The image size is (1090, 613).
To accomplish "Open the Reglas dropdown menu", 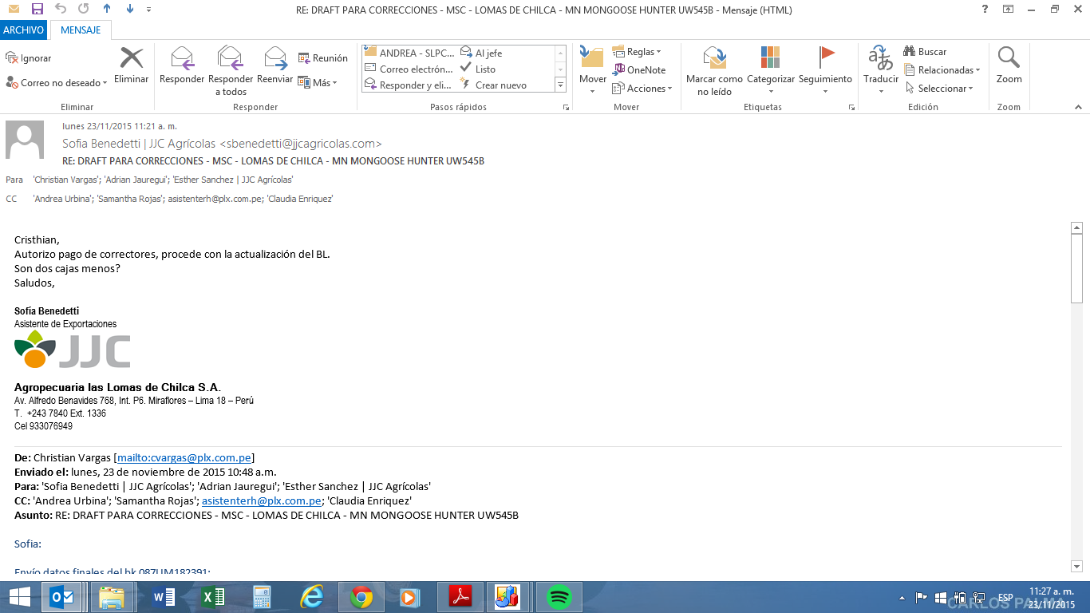I will pos(638,52).
